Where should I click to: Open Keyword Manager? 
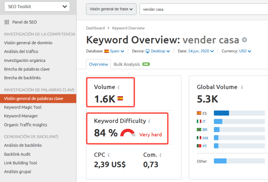[x=21, y=116]
